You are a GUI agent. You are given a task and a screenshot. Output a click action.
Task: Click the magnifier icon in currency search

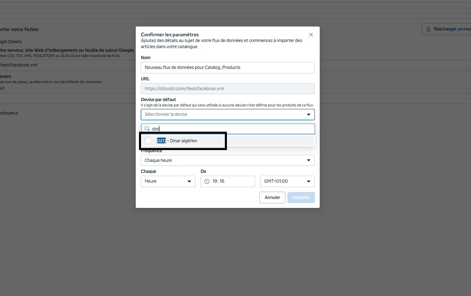point(147,129)
